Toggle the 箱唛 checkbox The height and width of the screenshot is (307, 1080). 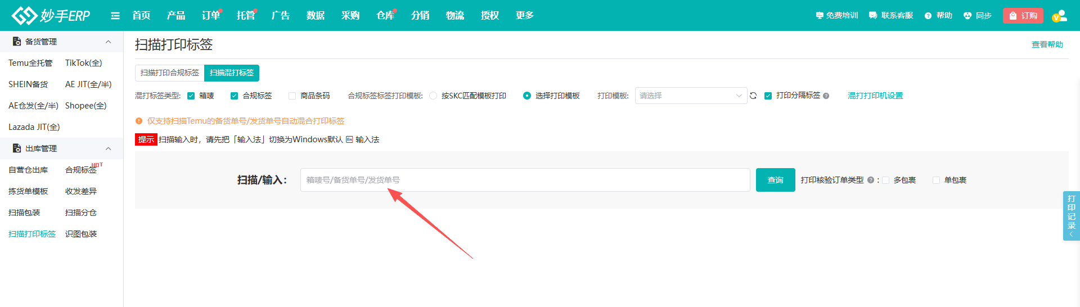pyautogui.click(x=191, y=96)
